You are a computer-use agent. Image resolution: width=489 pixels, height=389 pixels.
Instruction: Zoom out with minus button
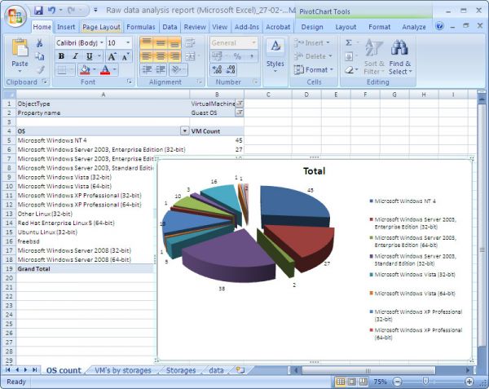point(398,382)
